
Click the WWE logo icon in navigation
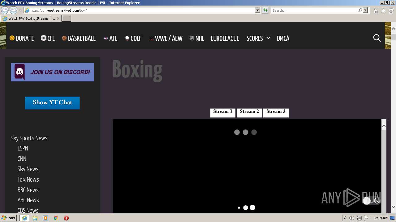(x=151, y=38)
